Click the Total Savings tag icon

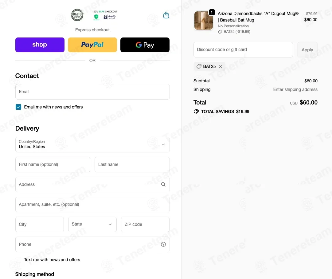pyautogui.click(x=196, y=112)
